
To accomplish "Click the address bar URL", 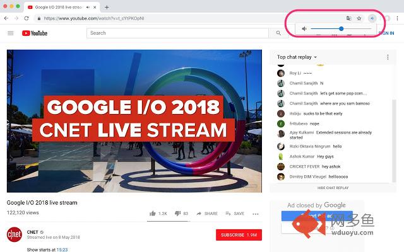I will 94,18.
